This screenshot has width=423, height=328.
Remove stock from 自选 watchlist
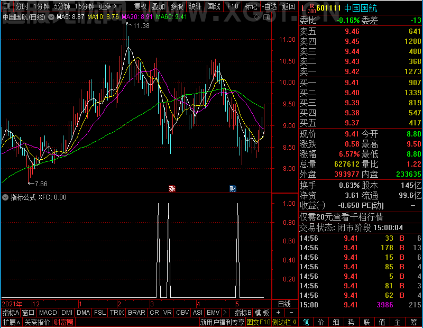point(270,6)
